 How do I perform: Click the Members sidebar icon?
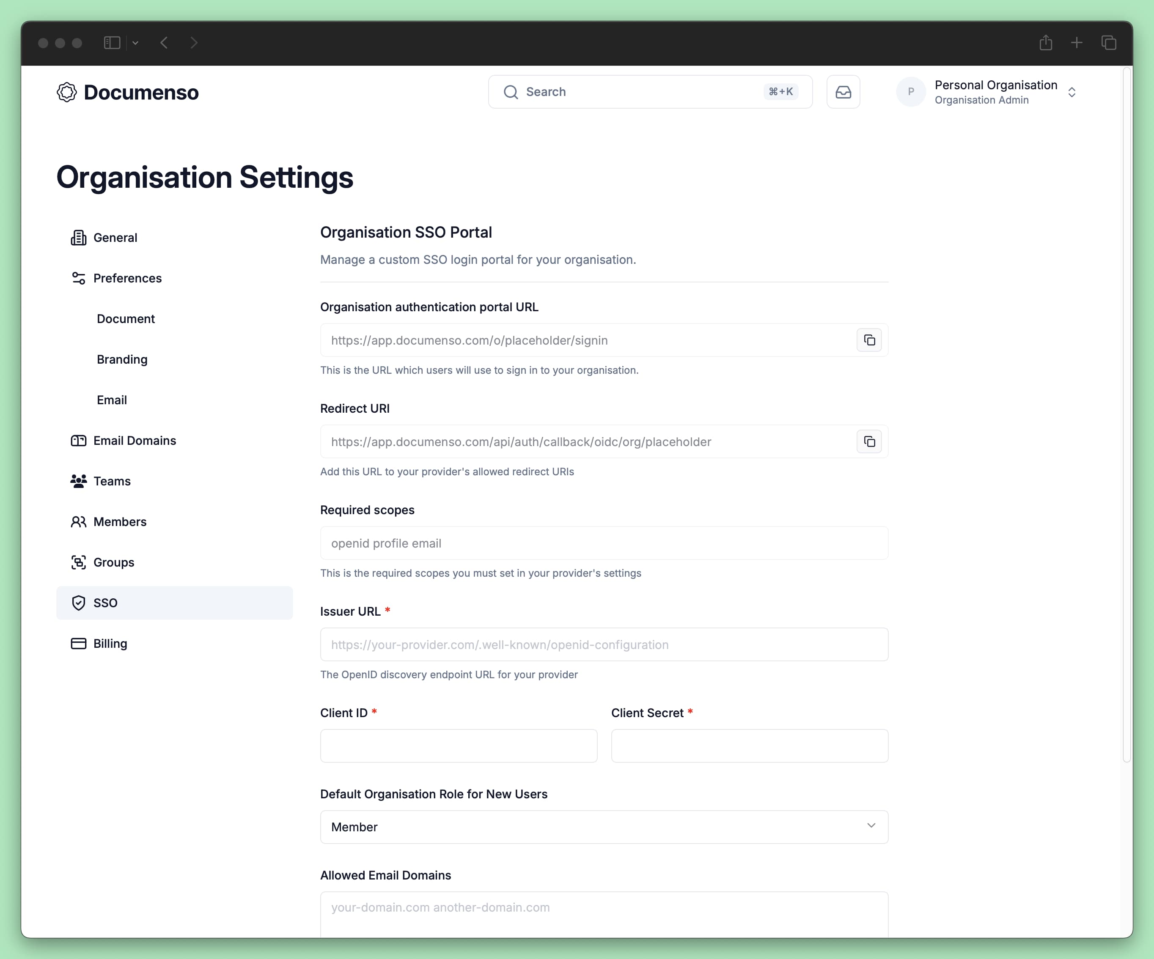pos(78,521)
